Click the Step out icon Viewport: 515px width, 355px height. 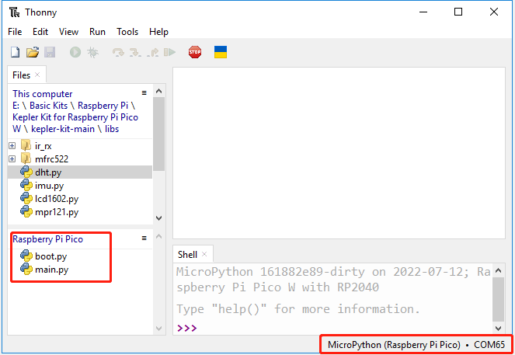(x=153, y=53)
